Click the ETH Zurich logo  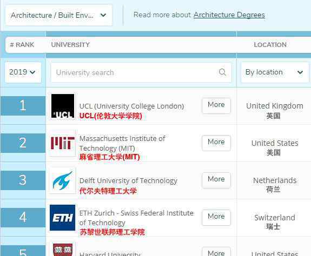point(63,218)
